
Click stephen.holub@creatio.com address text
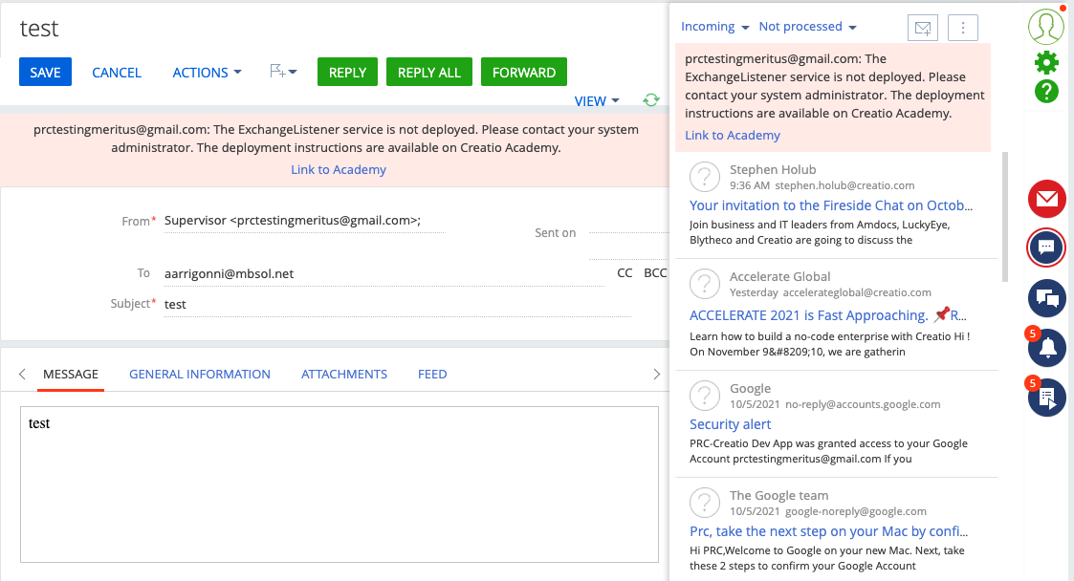click(844, 185)
